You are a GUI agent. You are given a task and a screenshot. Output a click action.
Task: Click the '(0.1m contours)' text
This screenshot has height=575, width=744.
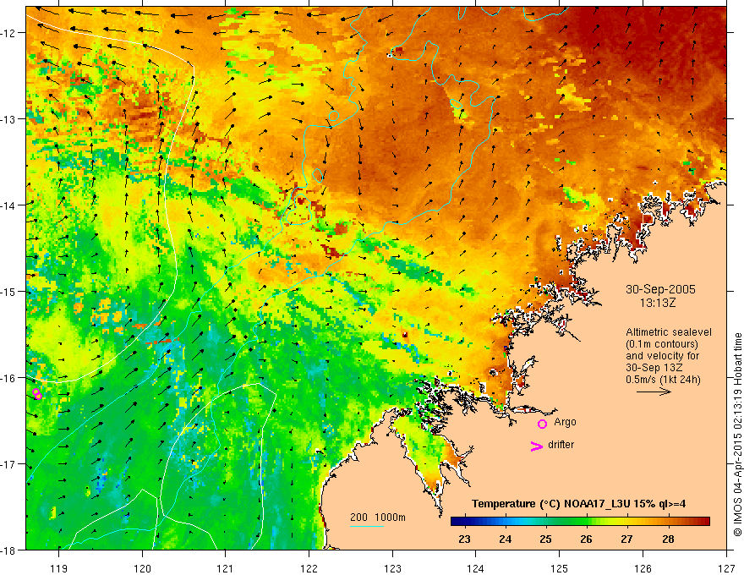[x=662, y=344]
